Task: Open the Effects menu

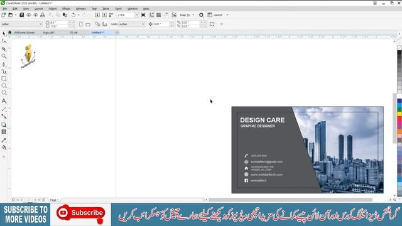Action: 66,9
